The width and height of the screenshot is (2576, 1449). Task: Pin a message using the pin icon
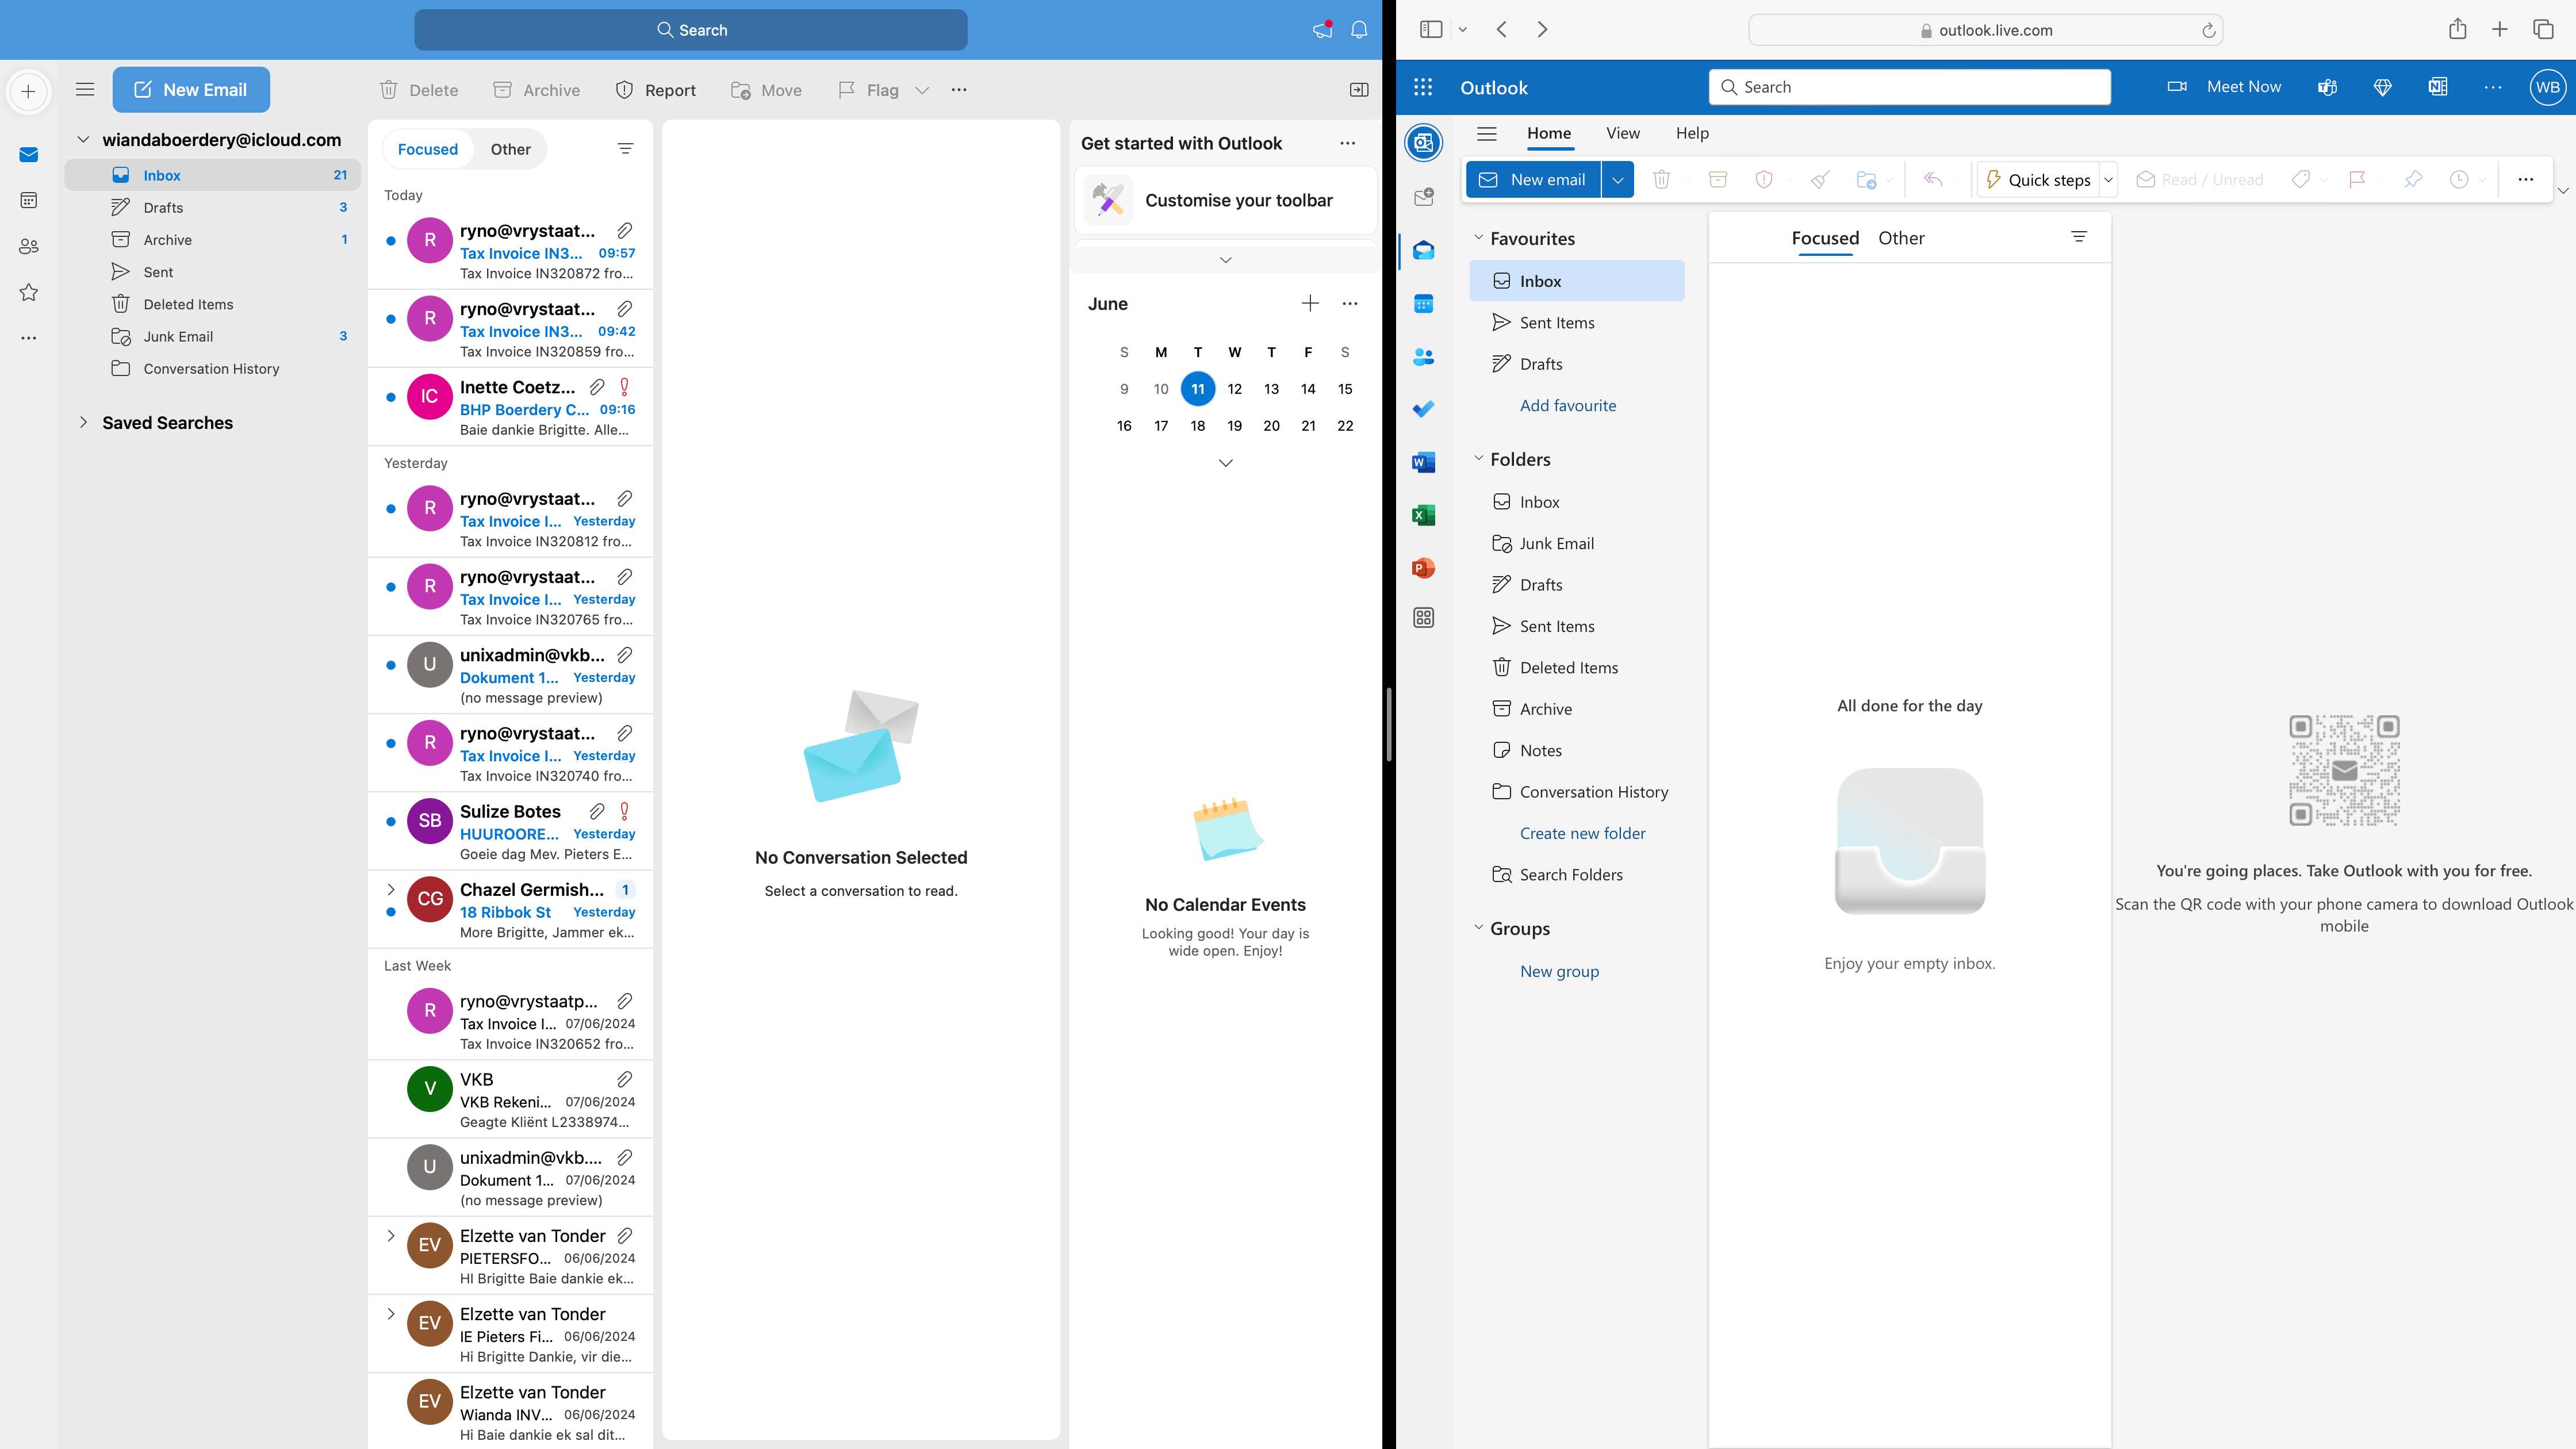pyautogui.click(x=2414, y=179)
